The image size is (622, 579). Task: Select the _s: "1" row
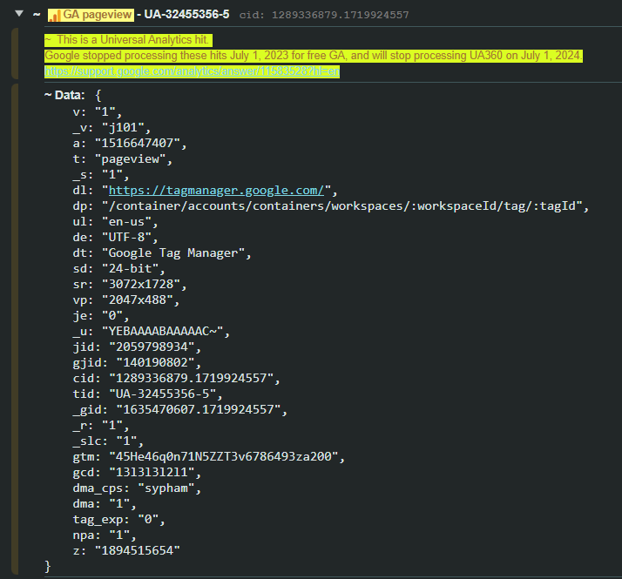[101, 174]
